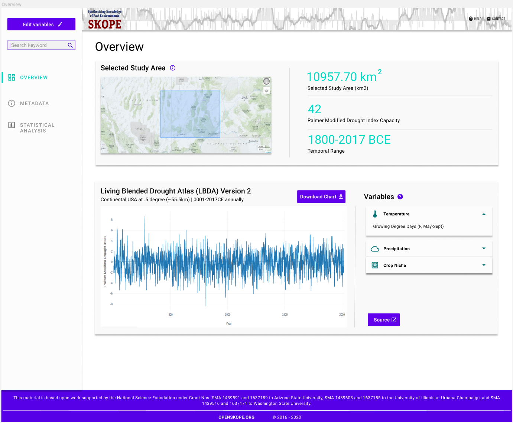This screenshot has height=423, width=513.
Task: Click the Crop Niche grid icon
Action: [375, 265]
